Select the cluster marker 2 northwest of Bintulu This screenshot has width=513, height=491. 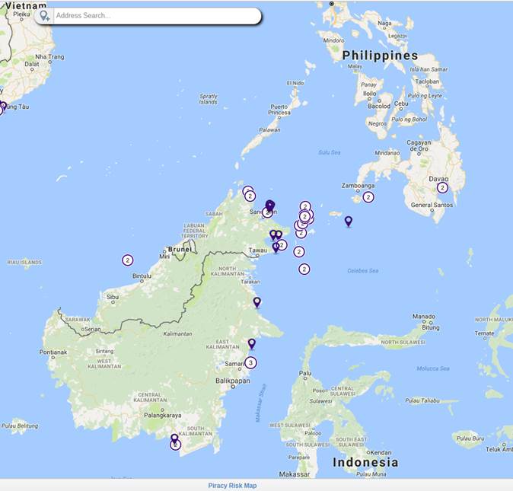point(128,260)
